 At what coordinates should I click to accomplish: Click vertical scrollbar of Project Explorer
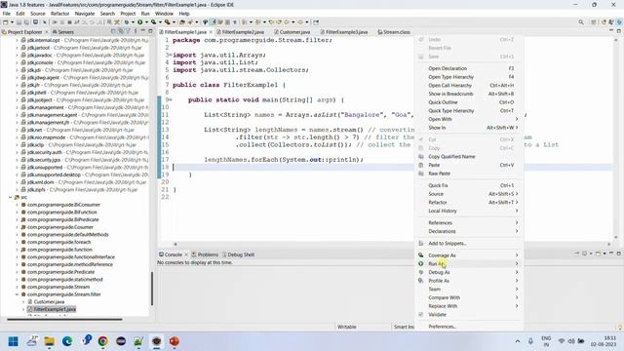pyautogui.click(x=152, y=289)
